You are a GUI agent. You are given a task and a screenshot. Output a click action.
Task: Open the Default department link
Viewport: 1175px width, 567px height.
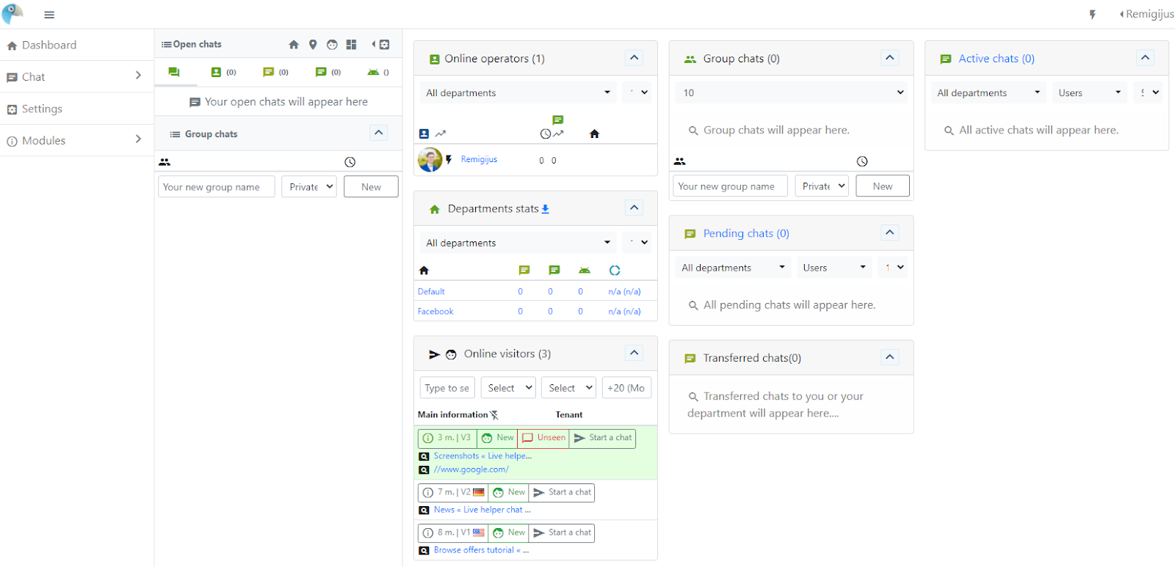click(x=431, y=291)
